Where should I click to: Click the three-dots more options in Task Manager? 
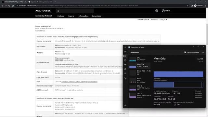pos(203,52)
